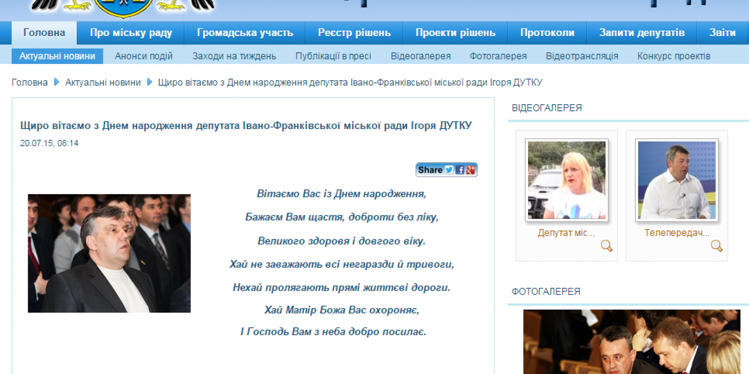Viewport: 749px width, 374px height.
Task: Magnify the Телепередач... video thumbnail
Action: pos(717,245)
